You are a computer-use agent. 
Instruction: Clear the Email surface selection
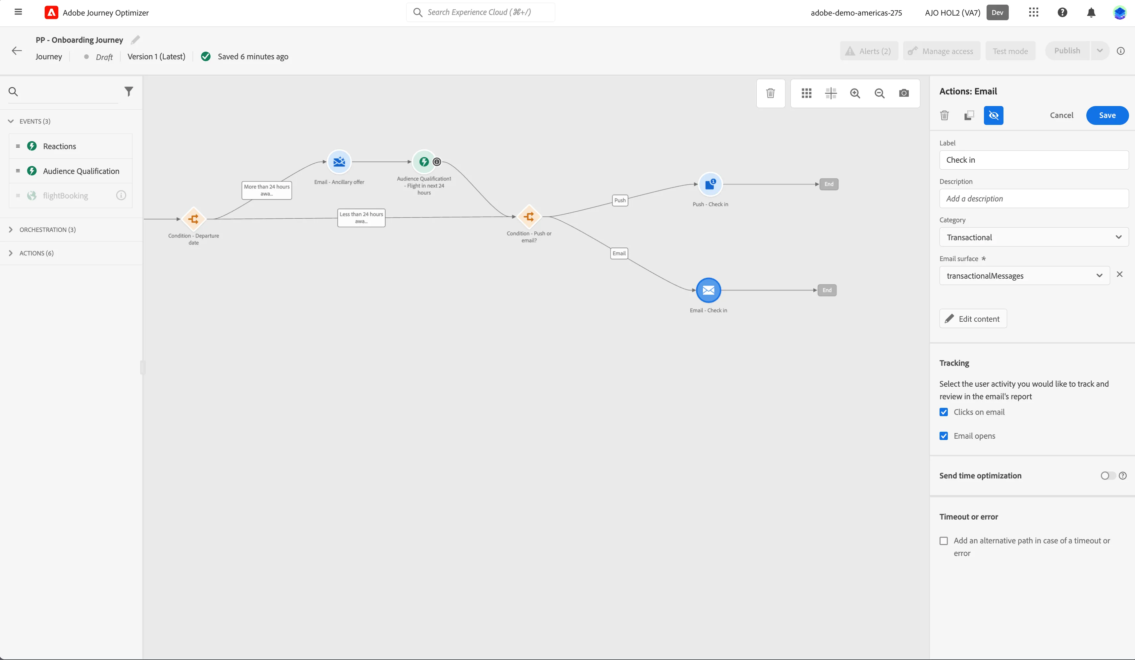tap(1120, 274)
